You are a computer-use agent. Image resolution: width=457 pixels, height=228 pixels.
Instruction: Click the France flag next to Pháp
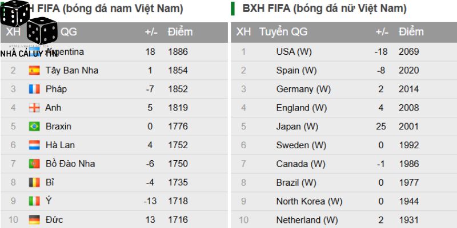(x=34, y=89)
